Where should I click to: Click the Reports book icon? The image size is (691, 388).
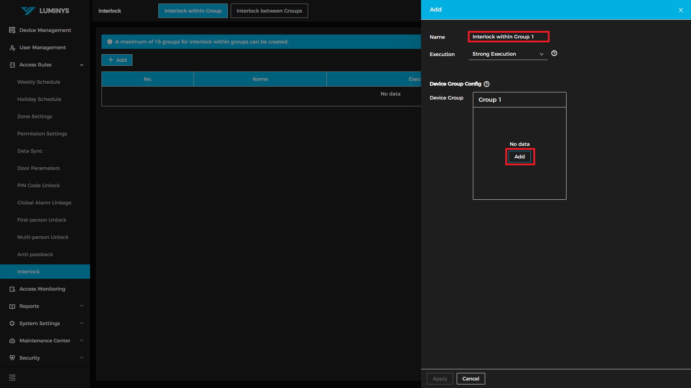pyautogui.click(x=12, y=306)
